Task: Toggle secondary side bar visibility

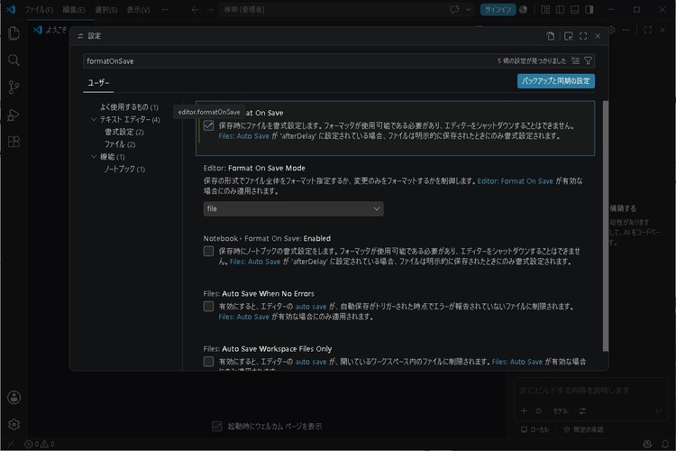Action: tap(589, 10)
